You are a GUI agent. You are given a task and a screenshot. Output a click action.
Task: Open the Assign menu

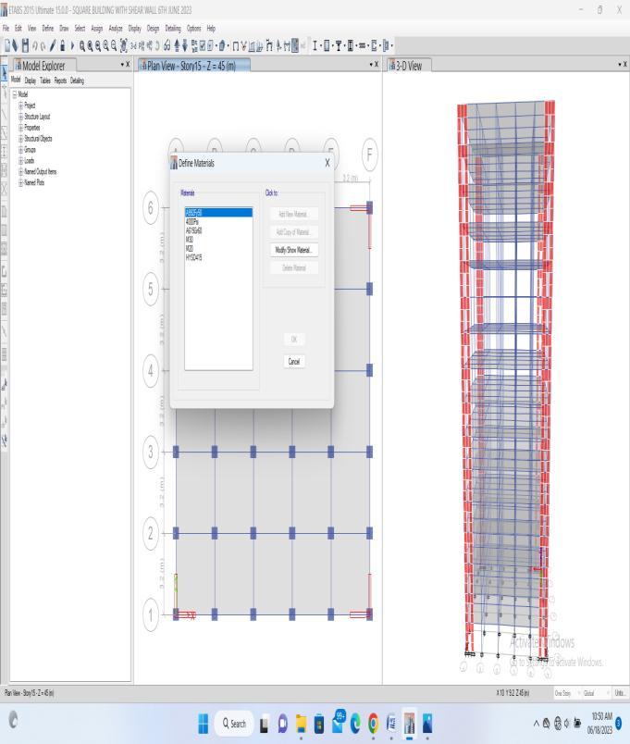pyautogui.click(x=97, y=29)
